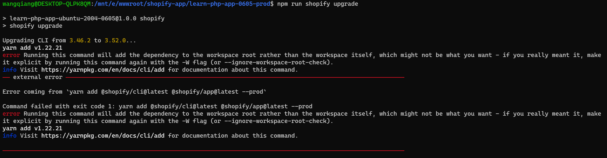
Task: Click the first red 'error' label
Action: tap(11, 55)
